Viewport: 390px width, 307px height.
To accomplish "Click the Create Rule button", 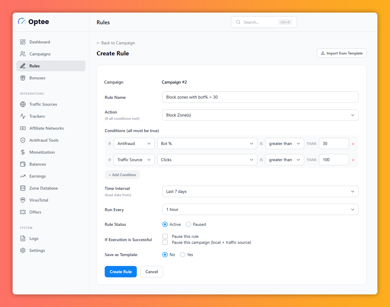I will tap(121, 272).
